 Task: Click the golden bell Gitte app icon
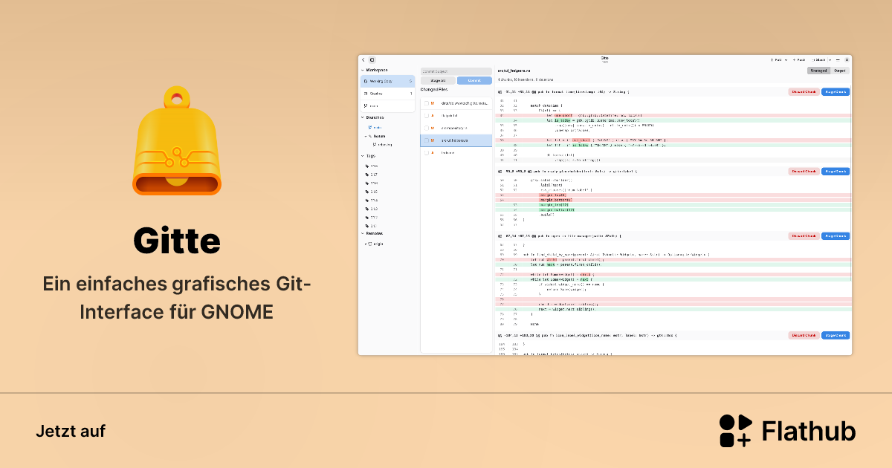tap(177, 141)
